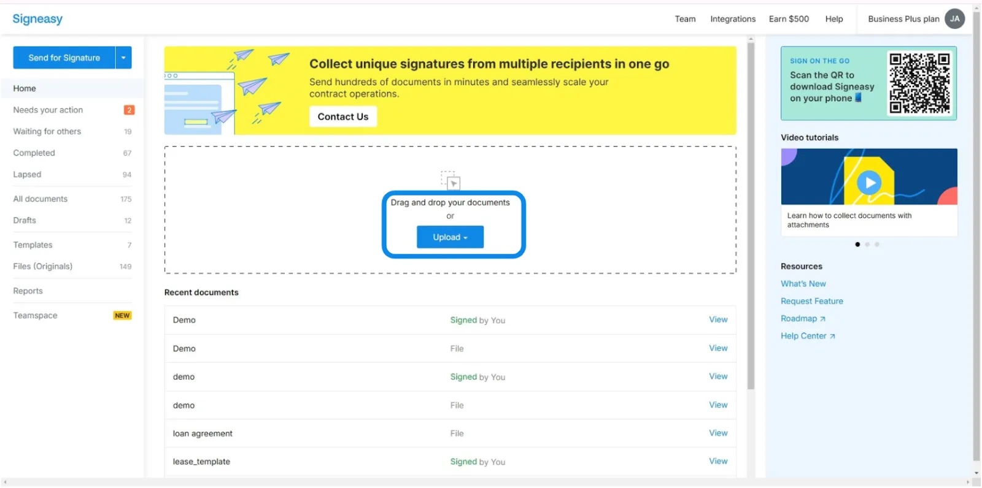Click the Contact Us button
Image resolution: width=982 pixels, height=488 pixels.
click(343, 116)
